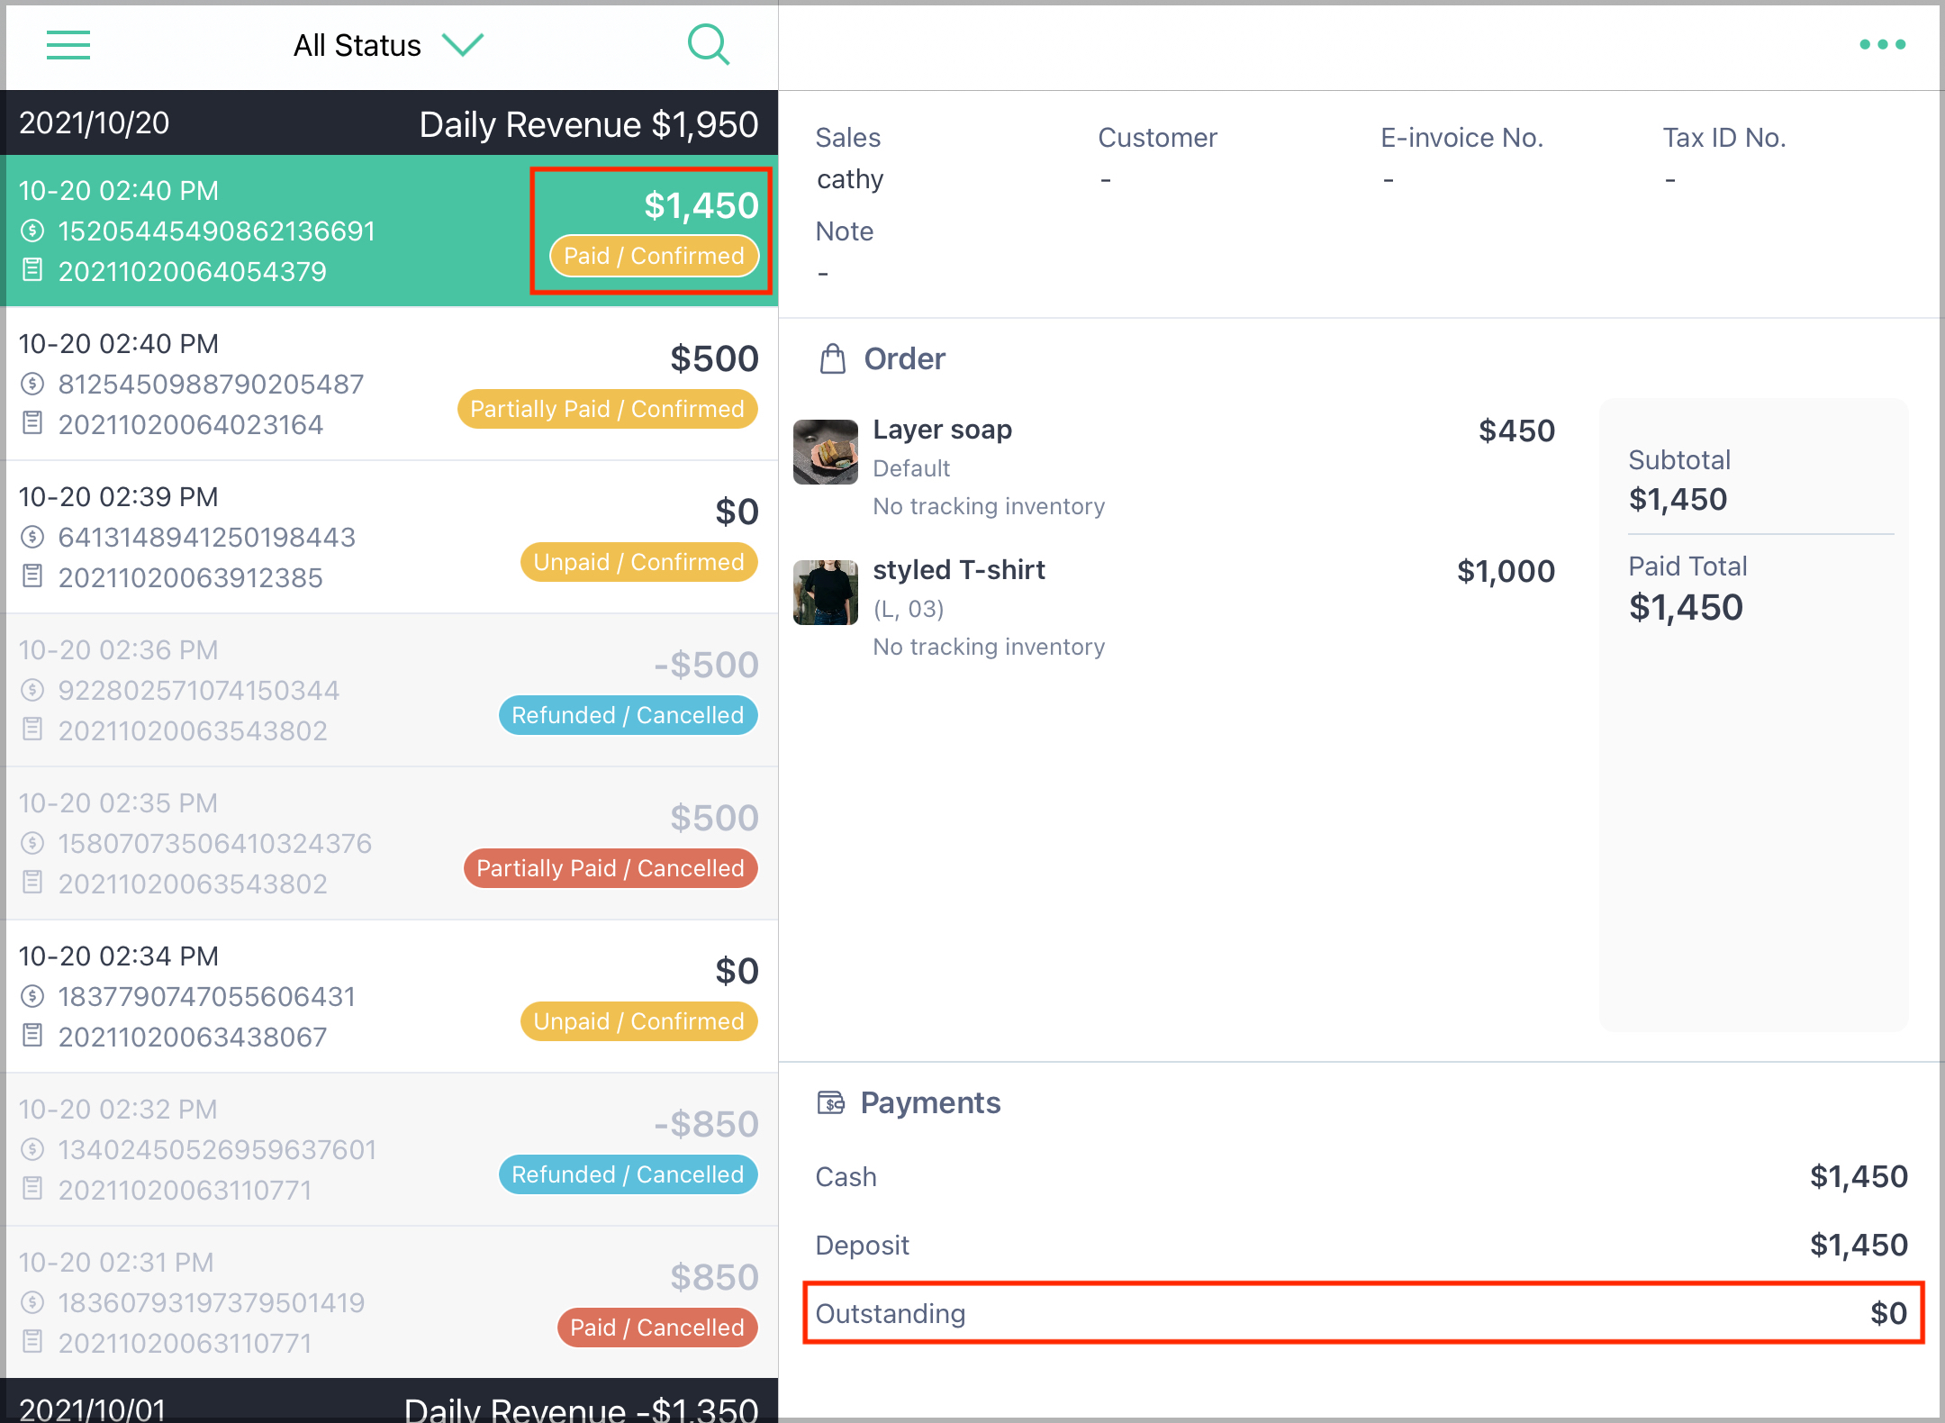Click the Outstanding $0 payment row
The height and width of the screenshot is (1423, 1945).
(1361, 1313)
